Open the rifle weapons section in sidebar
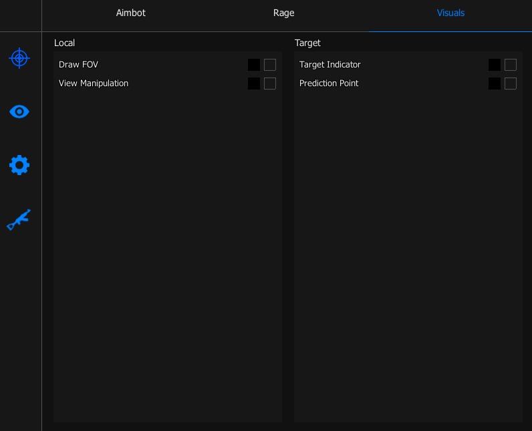Image resolution: width=532 pixels, height=431 pixels. [x=19, y=220]
